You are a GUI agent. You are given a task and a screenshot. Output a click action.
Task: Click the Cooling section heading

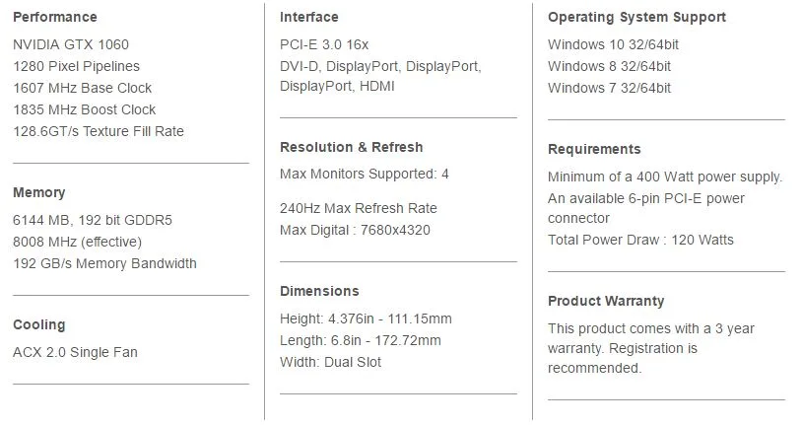[38, 324]
